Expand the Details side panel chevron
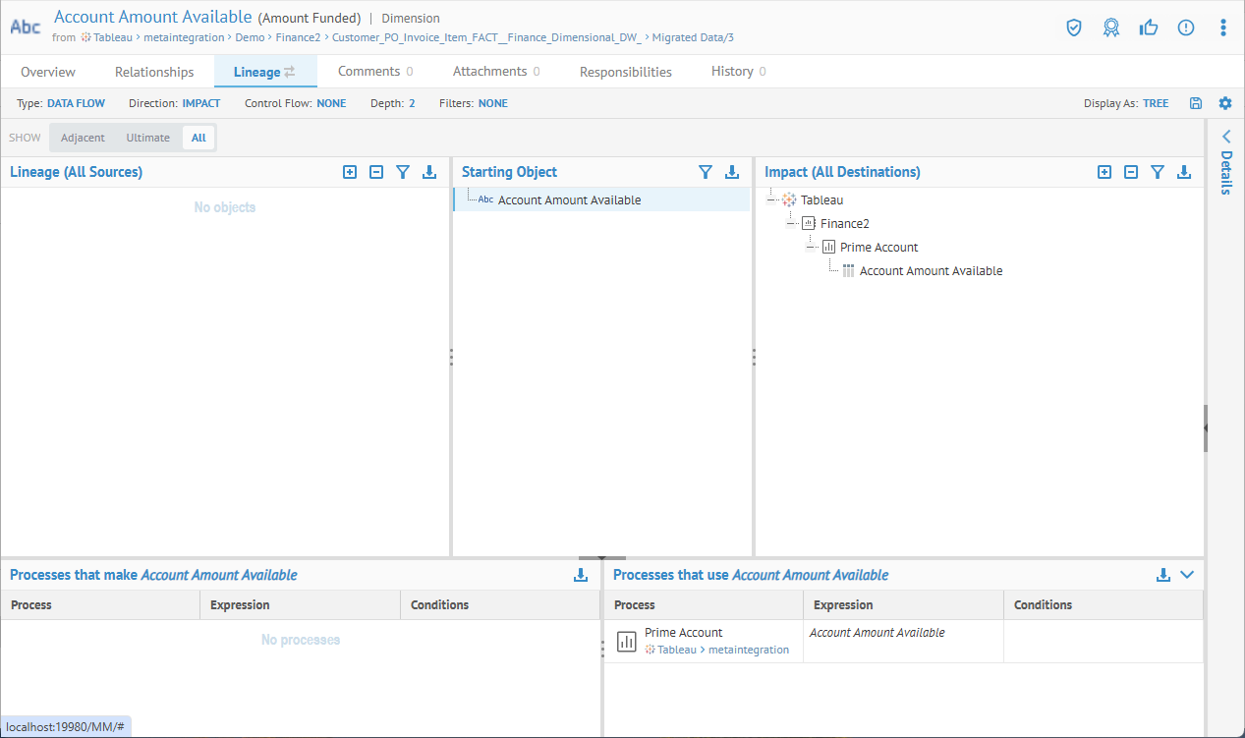This screenshot has height=738, width=1245. tap(1226, 137)
